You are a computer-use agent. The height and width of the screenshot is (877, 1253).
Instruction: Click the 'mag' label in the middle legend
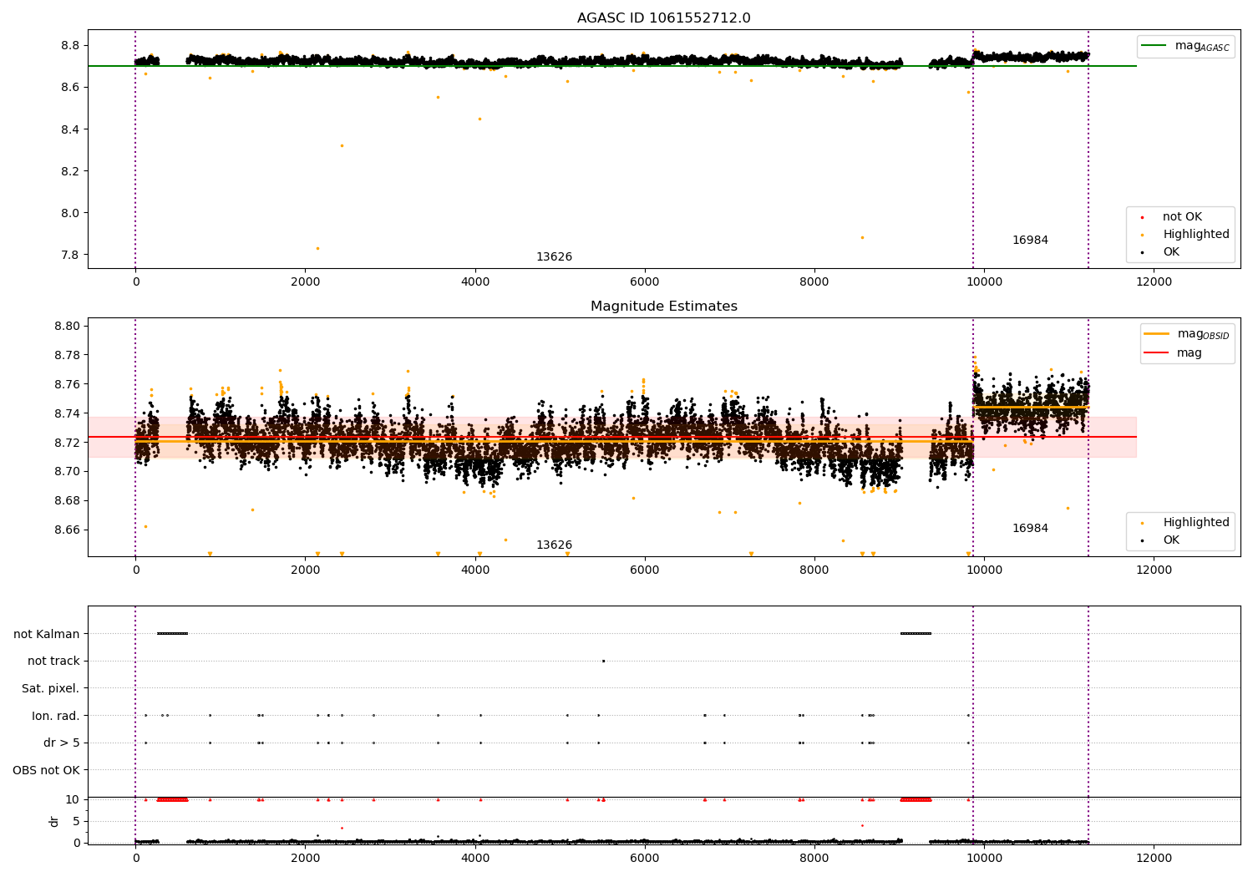point(1190,353)
